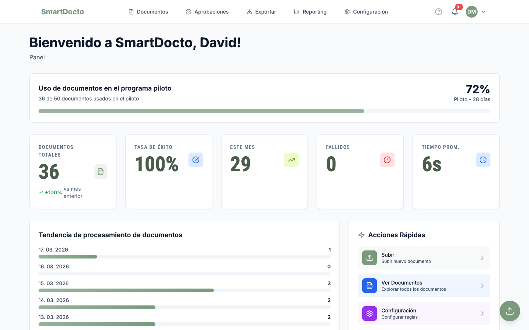Click the purple Configurar reglas gear icon

coord(370,313)
